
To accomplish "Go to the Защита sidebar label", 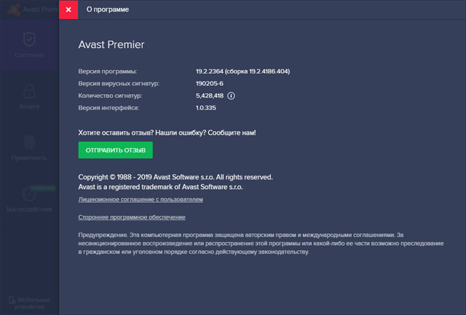I will (29, 106).
